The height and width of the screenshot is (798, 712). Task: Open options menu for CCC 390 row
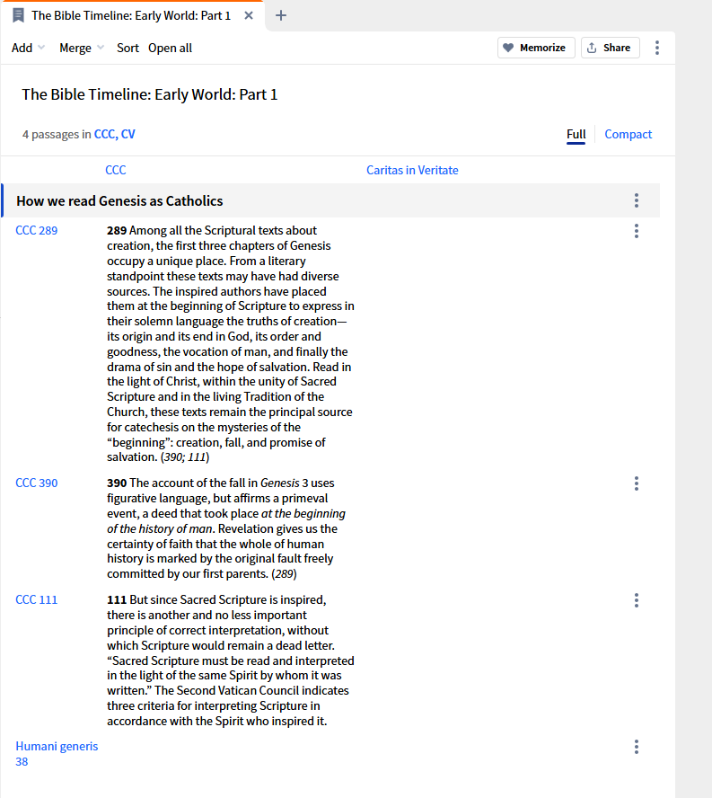[x=637, y=483]
